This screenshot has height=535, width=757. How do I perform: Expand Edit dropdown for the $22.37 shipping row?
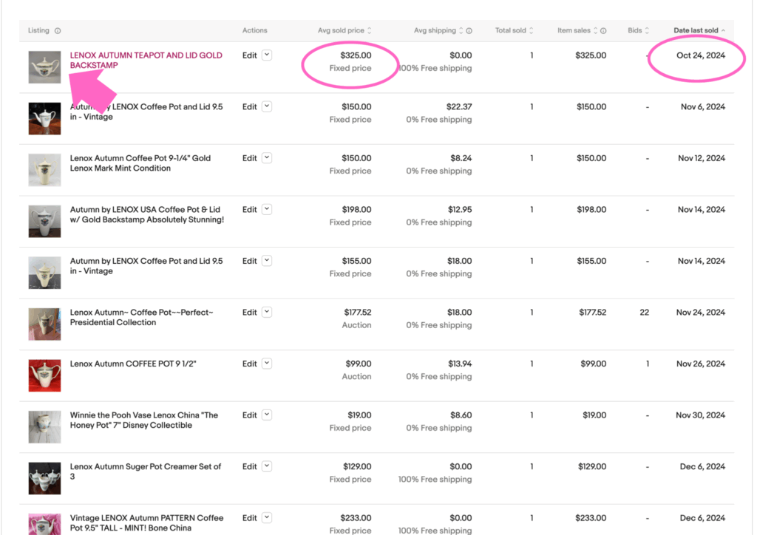(x=266, y=106)
